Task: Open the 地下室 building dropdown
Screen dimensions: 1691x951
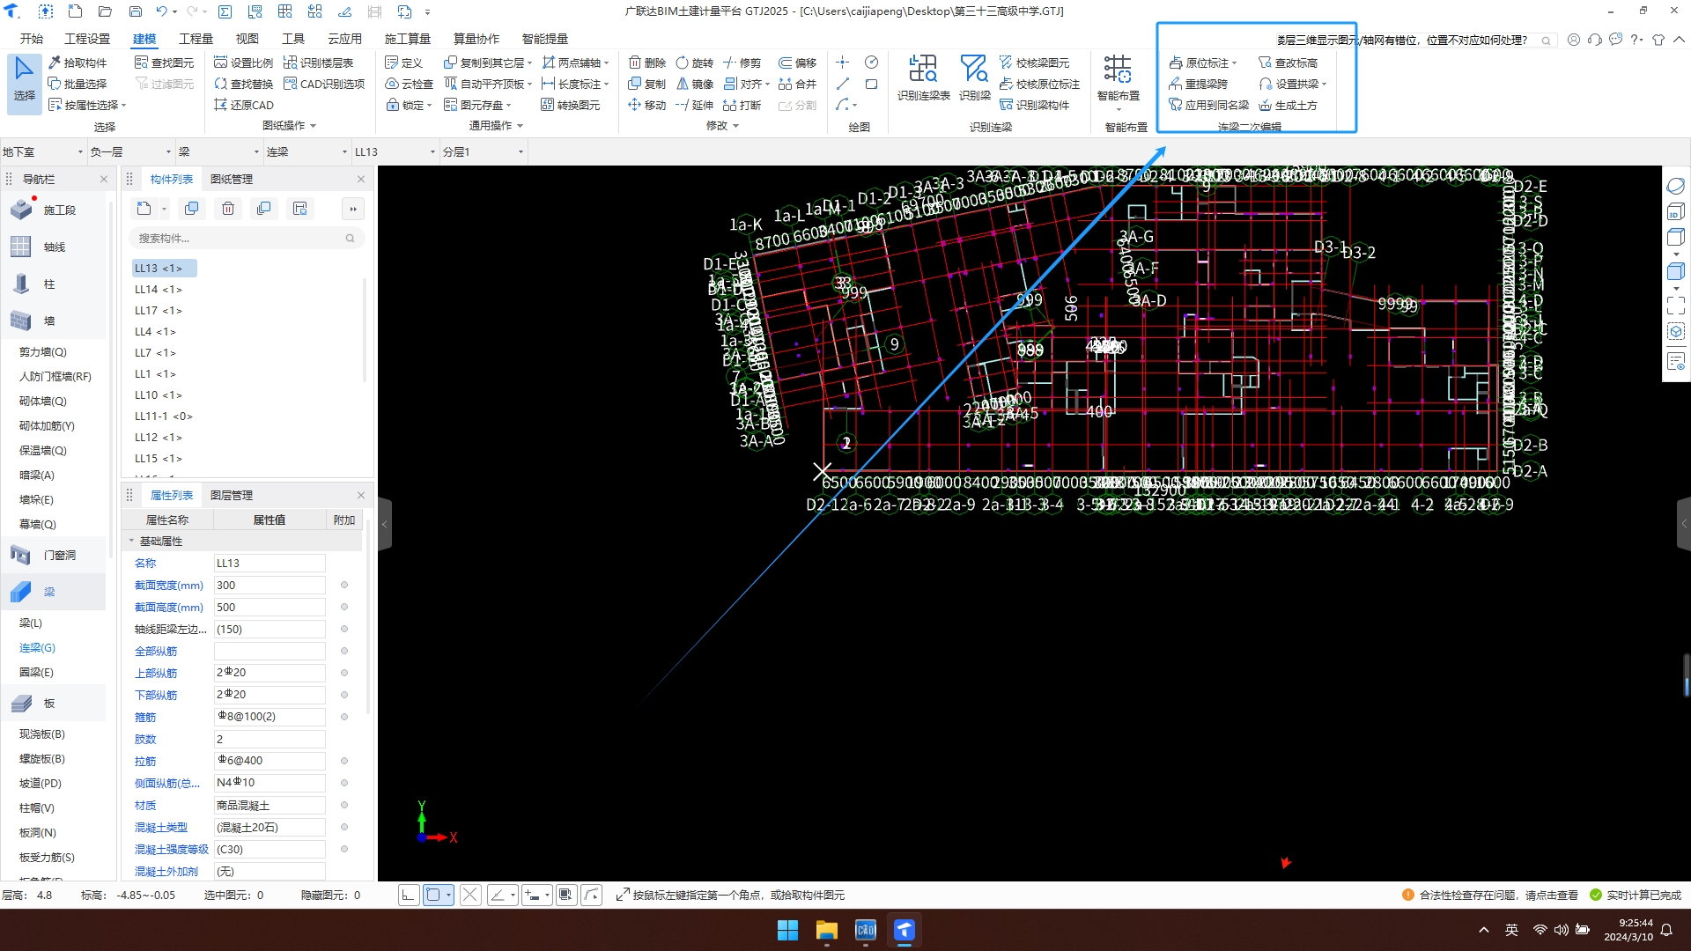Action: 42,151
